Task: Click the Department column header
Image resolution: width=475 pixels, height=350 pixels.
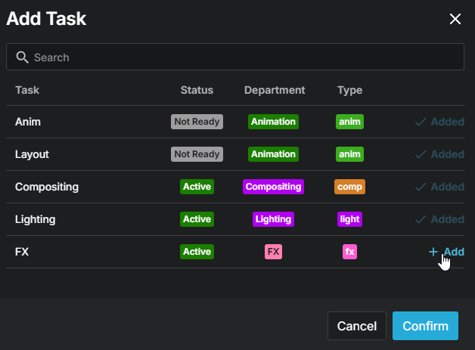Action: (275, 90)
